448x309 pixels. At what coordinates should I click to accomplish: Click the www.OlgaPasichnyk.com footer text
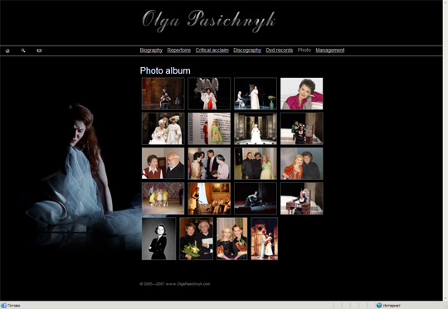coord(187,284)
